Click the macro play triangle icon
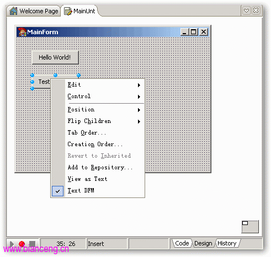Viewport: 271px width, 257px height. [x=12, y=244]
